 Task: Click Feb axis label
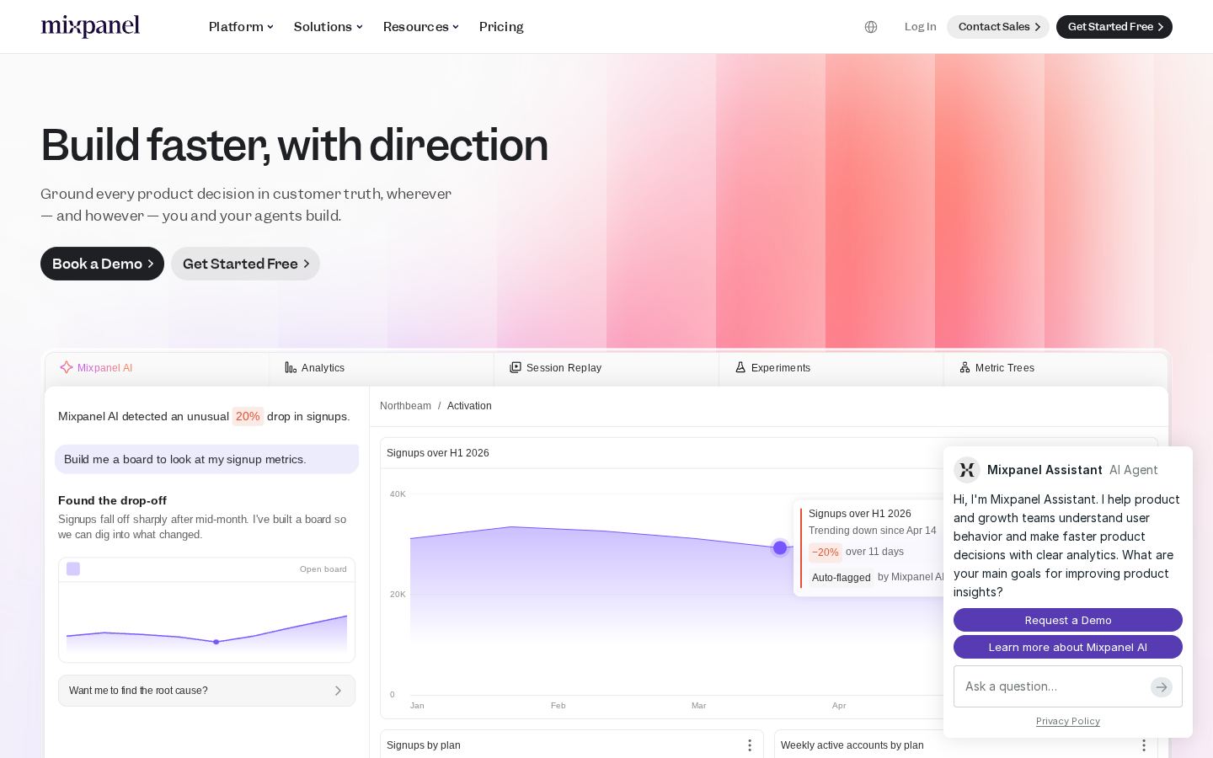[x=558, y=706]
